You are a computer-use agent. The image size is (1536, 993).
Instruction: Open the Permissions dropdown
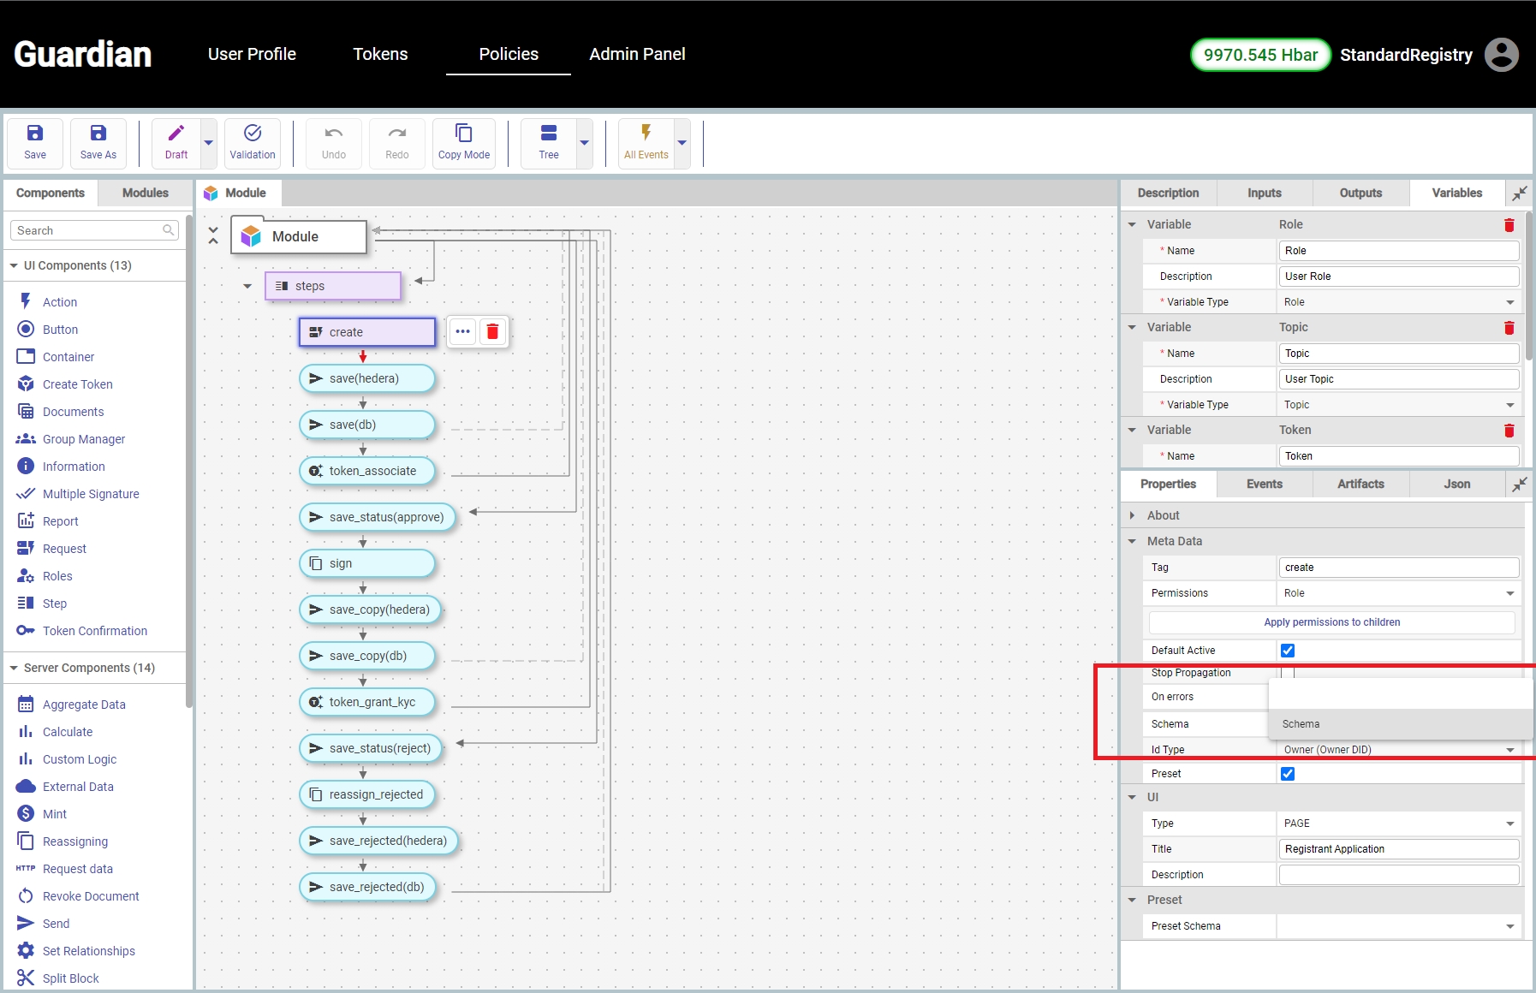[1397, 593]
